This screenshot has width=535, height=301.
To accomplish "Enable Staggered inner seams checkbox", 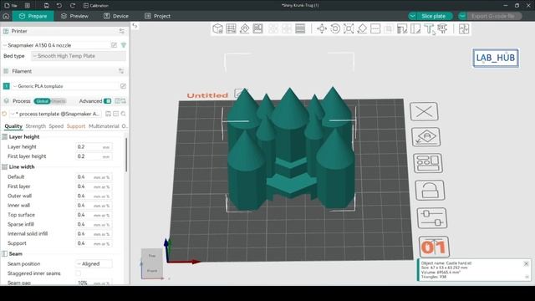I will click(78, 273).
